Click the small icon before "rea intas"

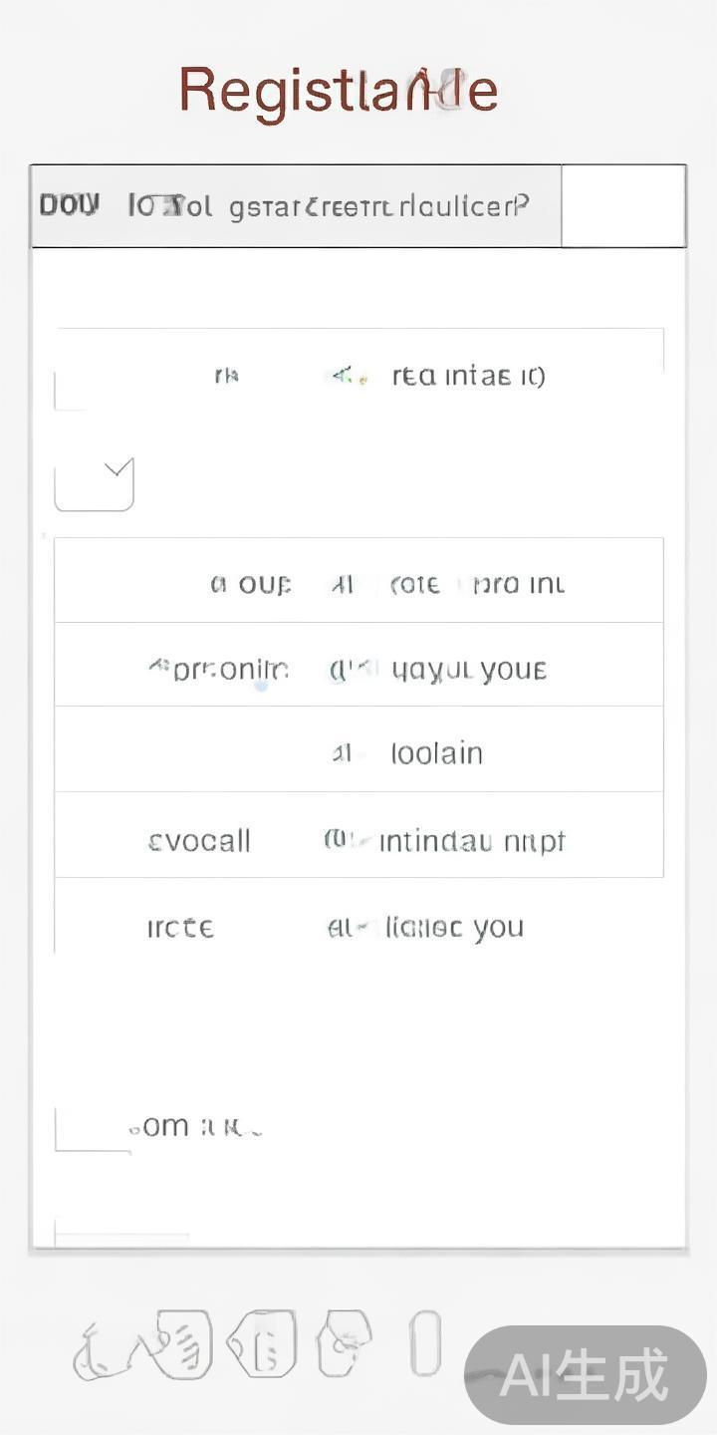[x=345, y=376]
